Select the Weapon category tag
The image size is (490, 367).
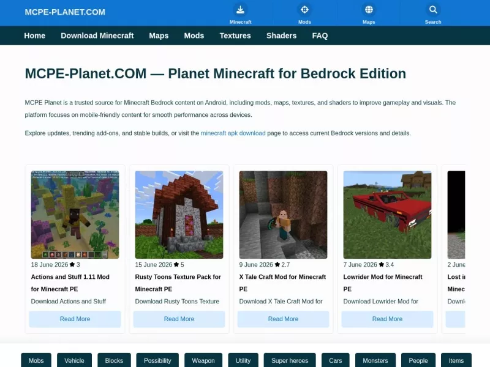(x=203, y=360)
